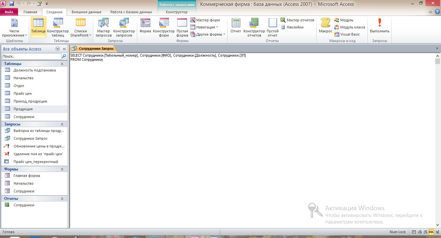Open Конструктор таблиц table designer

[x=58, y=28]
